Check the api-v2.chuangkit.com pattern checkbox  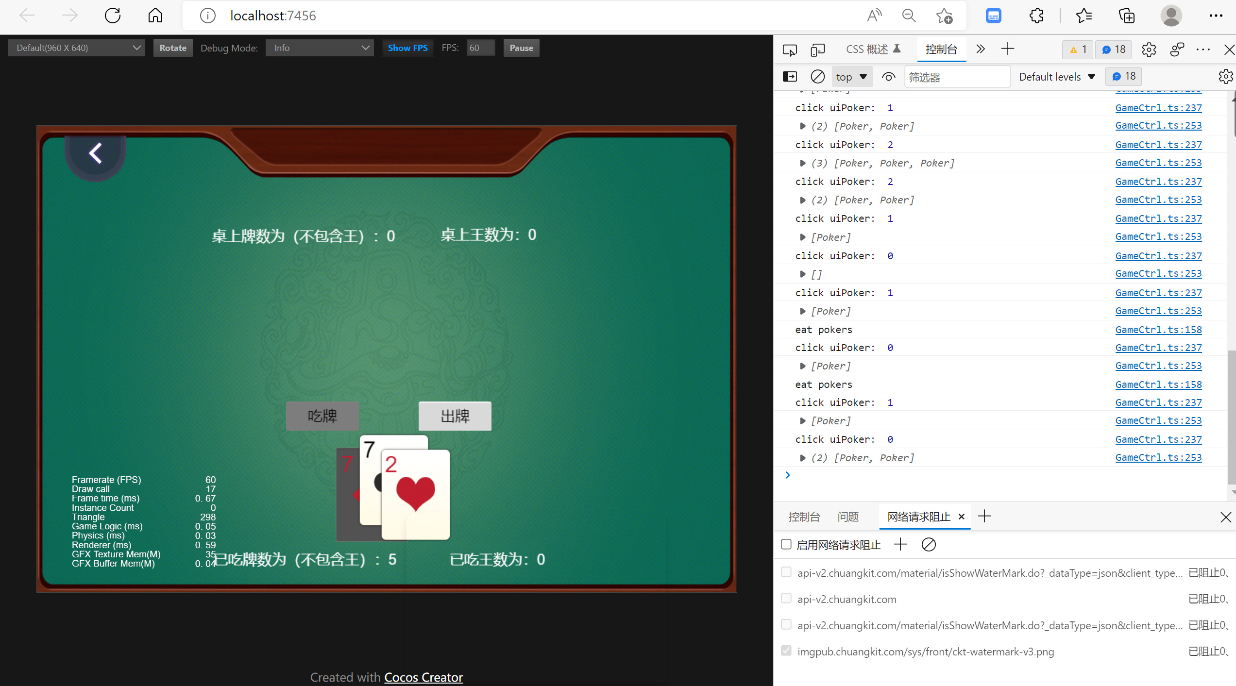point(786,598)
